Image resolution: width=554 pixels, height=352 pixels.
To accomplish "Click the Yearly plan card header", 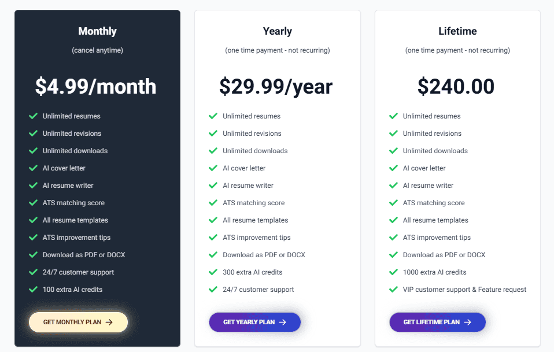I will [x=278, y=31].
